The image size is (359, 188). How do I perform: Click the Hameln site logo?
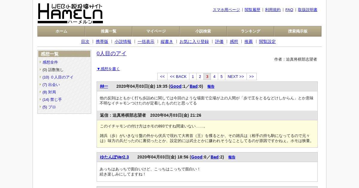click(x=70, y=13)
